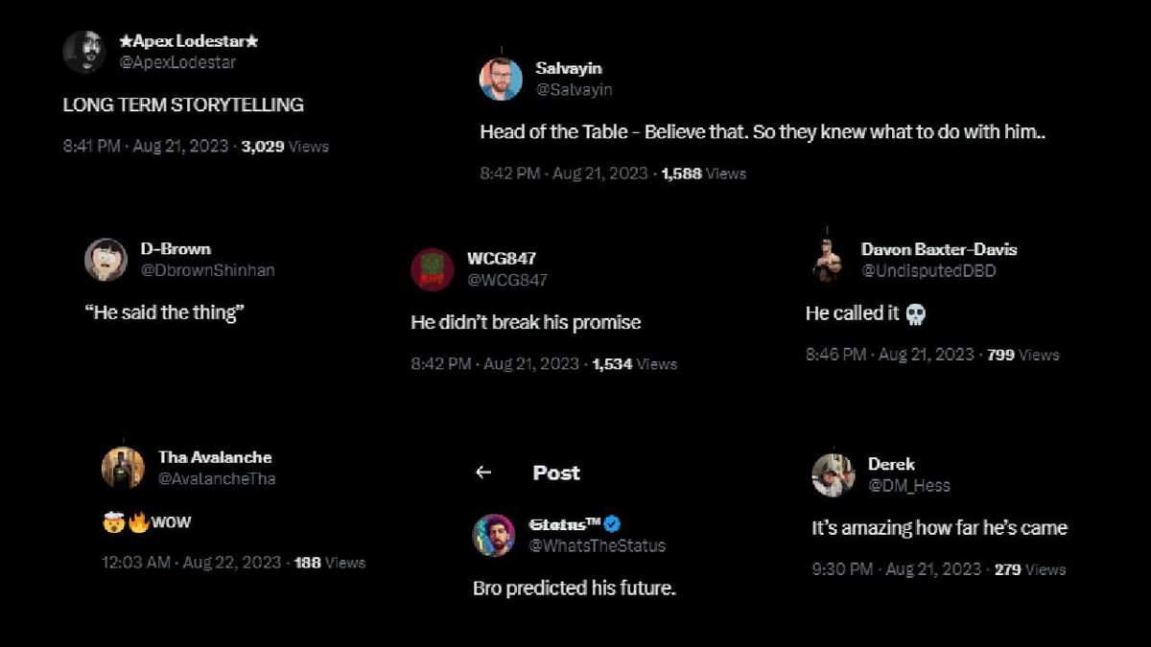Click the verified badge next to Status™
The height and width of the screenshot is (647, 1151).
click(610, 524)
